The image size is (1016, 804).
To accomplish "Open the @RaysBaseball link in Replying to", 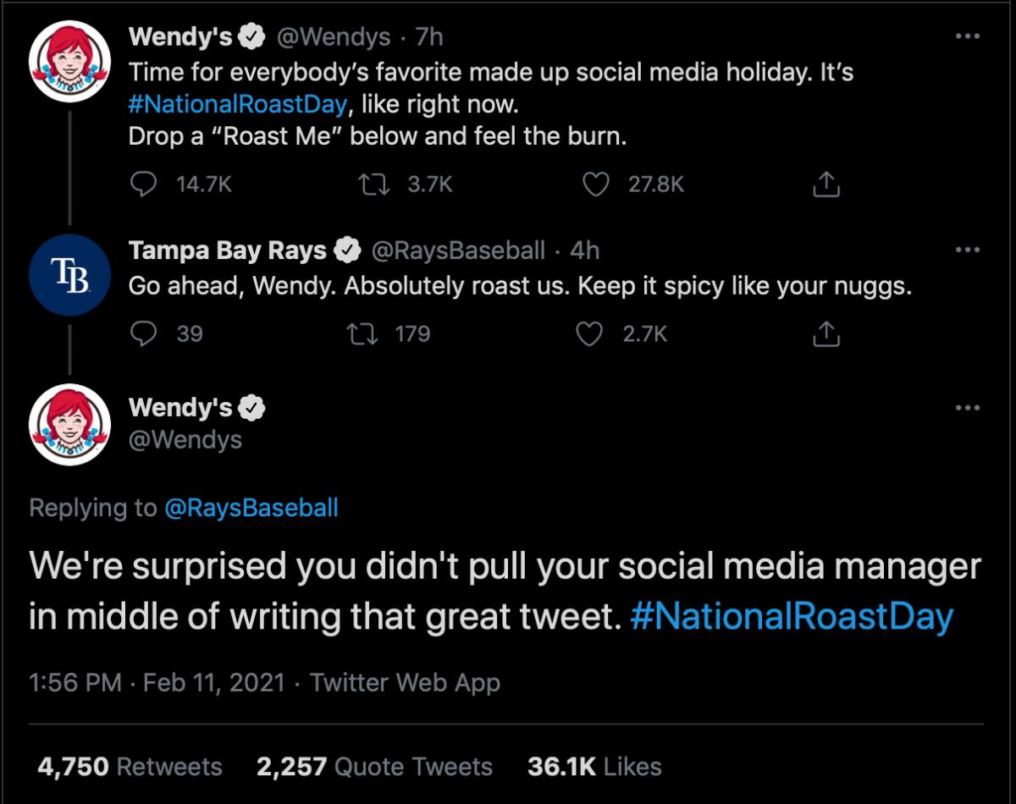I will click(251, 508).
